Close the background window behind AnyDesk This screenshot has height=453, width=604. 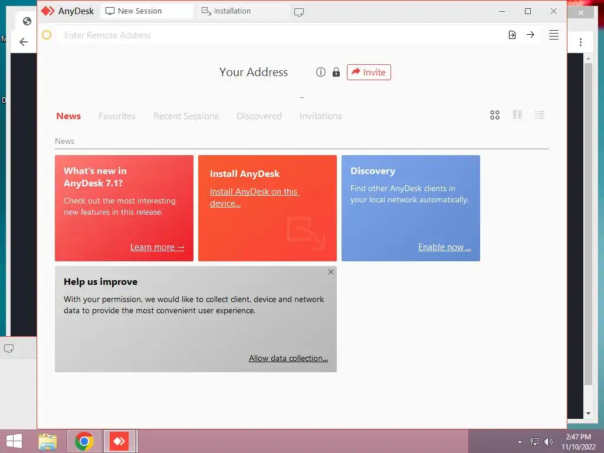[581, 13]
